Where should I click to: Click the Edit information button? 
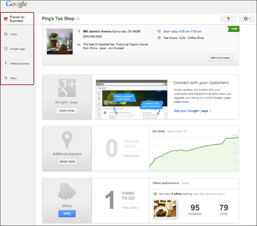pyautogui.click(x=220, y=58)
